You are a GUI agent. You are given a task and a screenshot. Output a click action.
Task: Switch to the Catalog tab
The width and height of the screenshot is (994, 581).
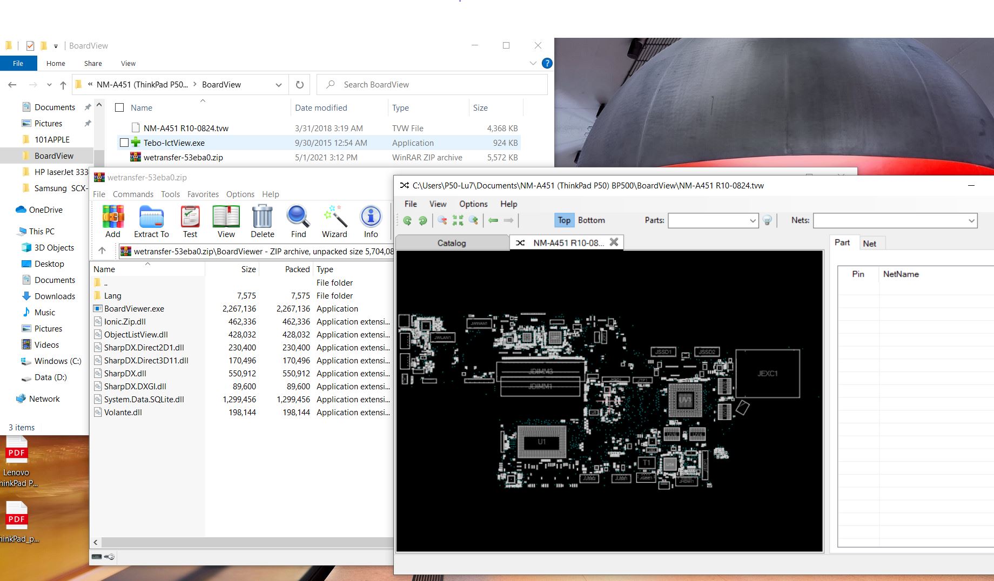point(452,243)
